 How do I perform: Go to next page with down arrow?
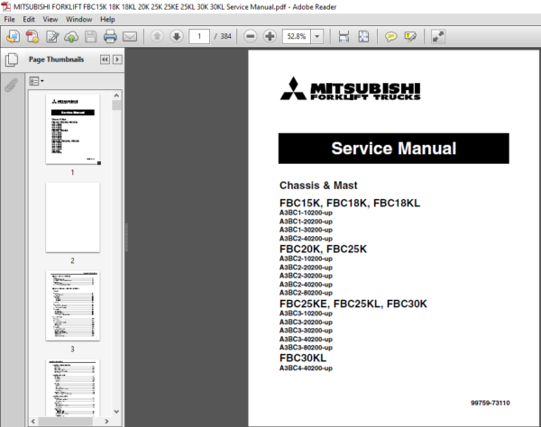(x=177, y=36)
